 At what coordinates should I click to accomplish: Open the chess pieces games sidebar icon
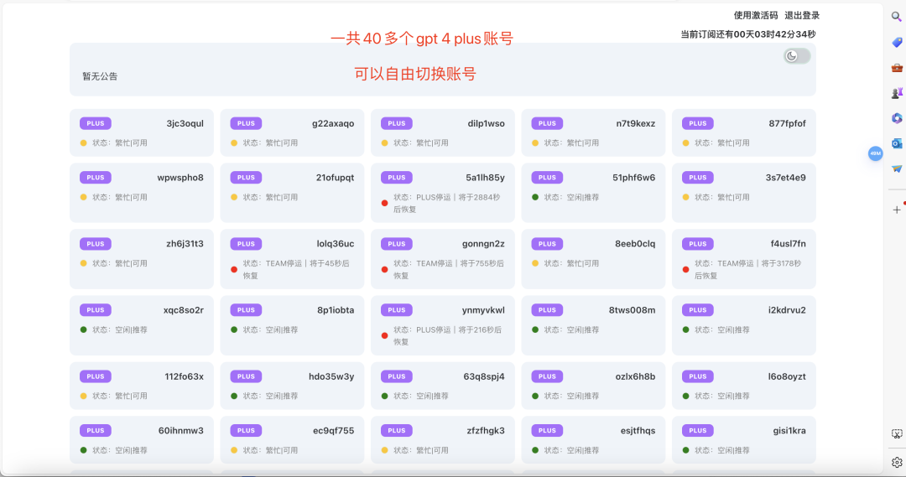897,93
